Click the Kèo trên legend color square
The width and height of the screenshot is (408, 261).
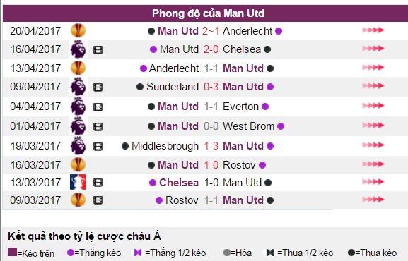point(12,252)
